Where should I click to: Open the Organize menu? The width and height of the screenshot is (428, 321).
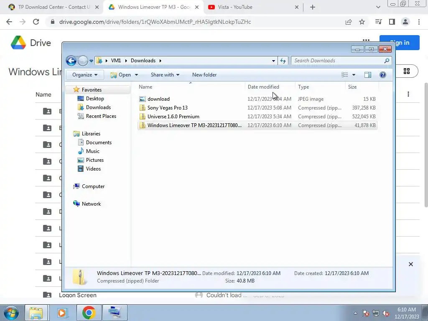coord(84,75)
